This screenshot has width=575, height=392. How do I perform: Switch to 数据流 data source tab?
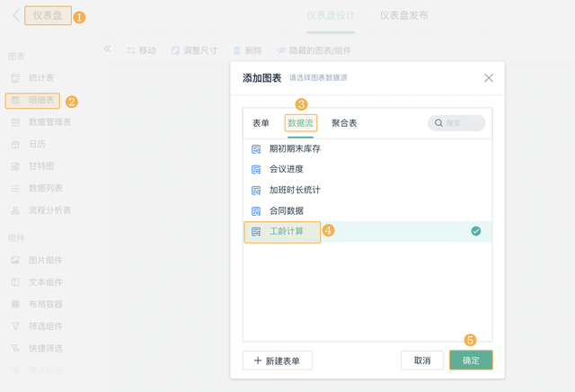click(301, 123)
